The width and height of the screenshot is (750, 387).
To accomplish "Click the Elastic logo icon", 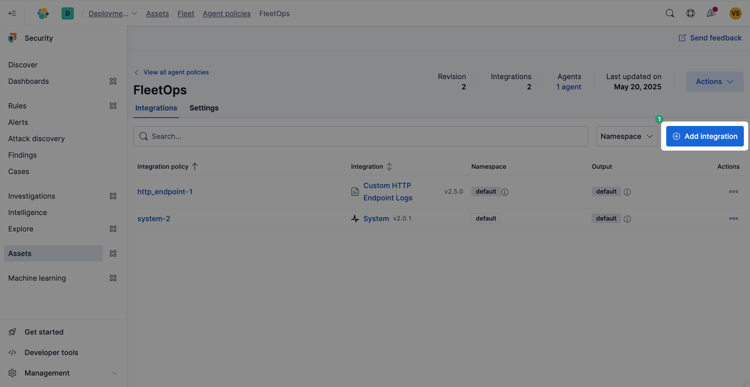I will (43, 13).
